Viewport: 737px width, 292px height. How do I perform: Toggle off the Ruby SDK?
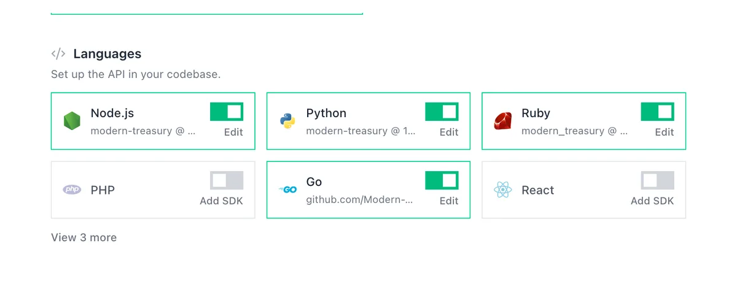[657, 112]
